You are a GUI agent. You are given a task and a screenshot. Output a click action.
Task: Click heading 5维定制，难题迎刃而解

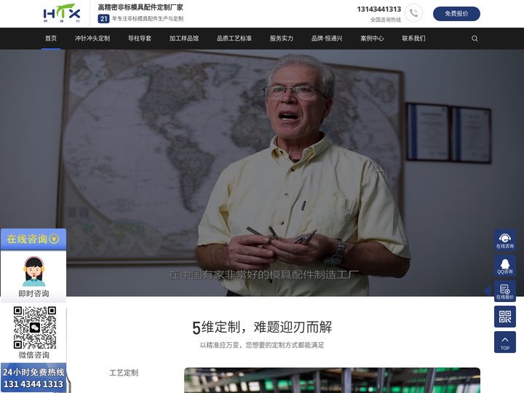point(262,327)
